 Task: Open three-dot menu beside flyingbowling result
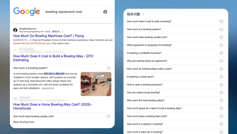[x=63, y=31]
